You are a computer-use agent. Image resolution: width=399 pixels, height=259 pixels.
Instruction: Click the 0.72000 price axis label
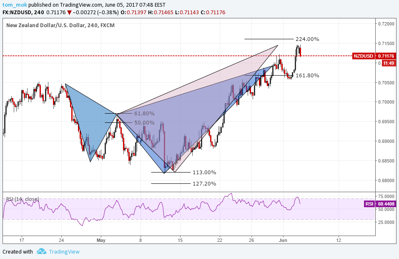coord(386,24)
